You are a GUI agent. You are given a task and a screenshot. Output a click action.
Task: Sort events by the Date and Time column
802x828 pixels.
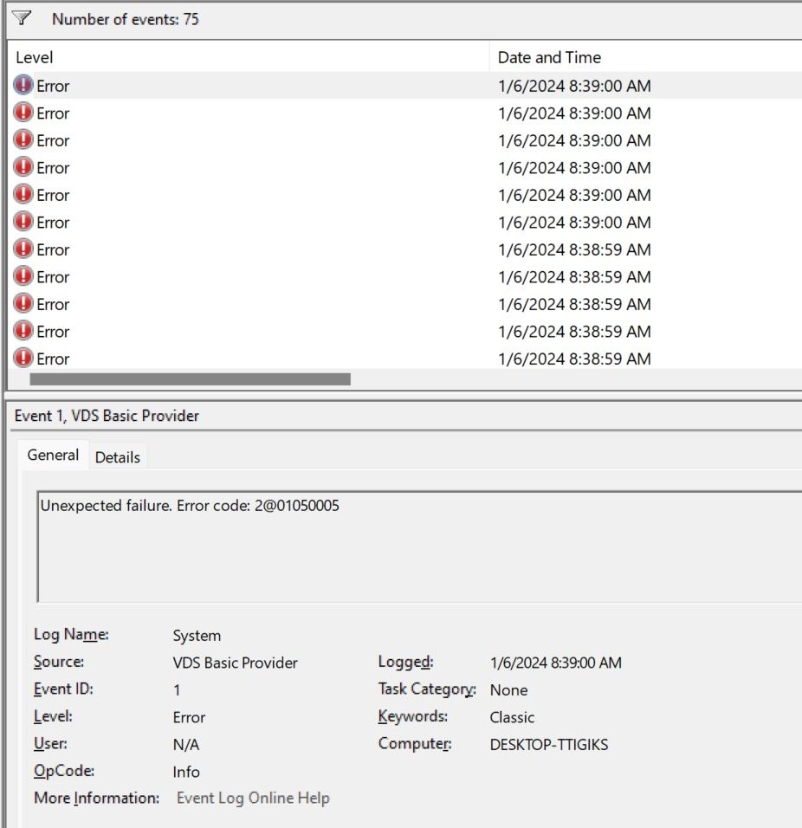[x=548, y=57]
